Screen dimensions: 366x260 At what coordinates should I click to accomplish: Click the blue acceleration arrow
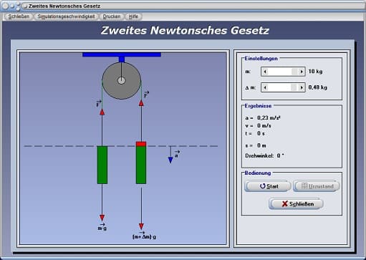pos(170,155)
